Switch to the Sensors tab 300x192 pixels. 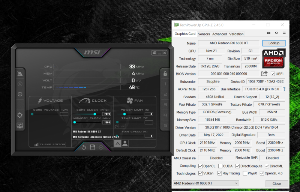(204, 34)
